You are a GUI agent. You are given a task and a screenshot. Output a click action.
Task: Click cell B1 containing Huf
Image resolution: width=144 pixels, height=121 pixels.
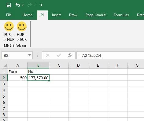(38, 72)
